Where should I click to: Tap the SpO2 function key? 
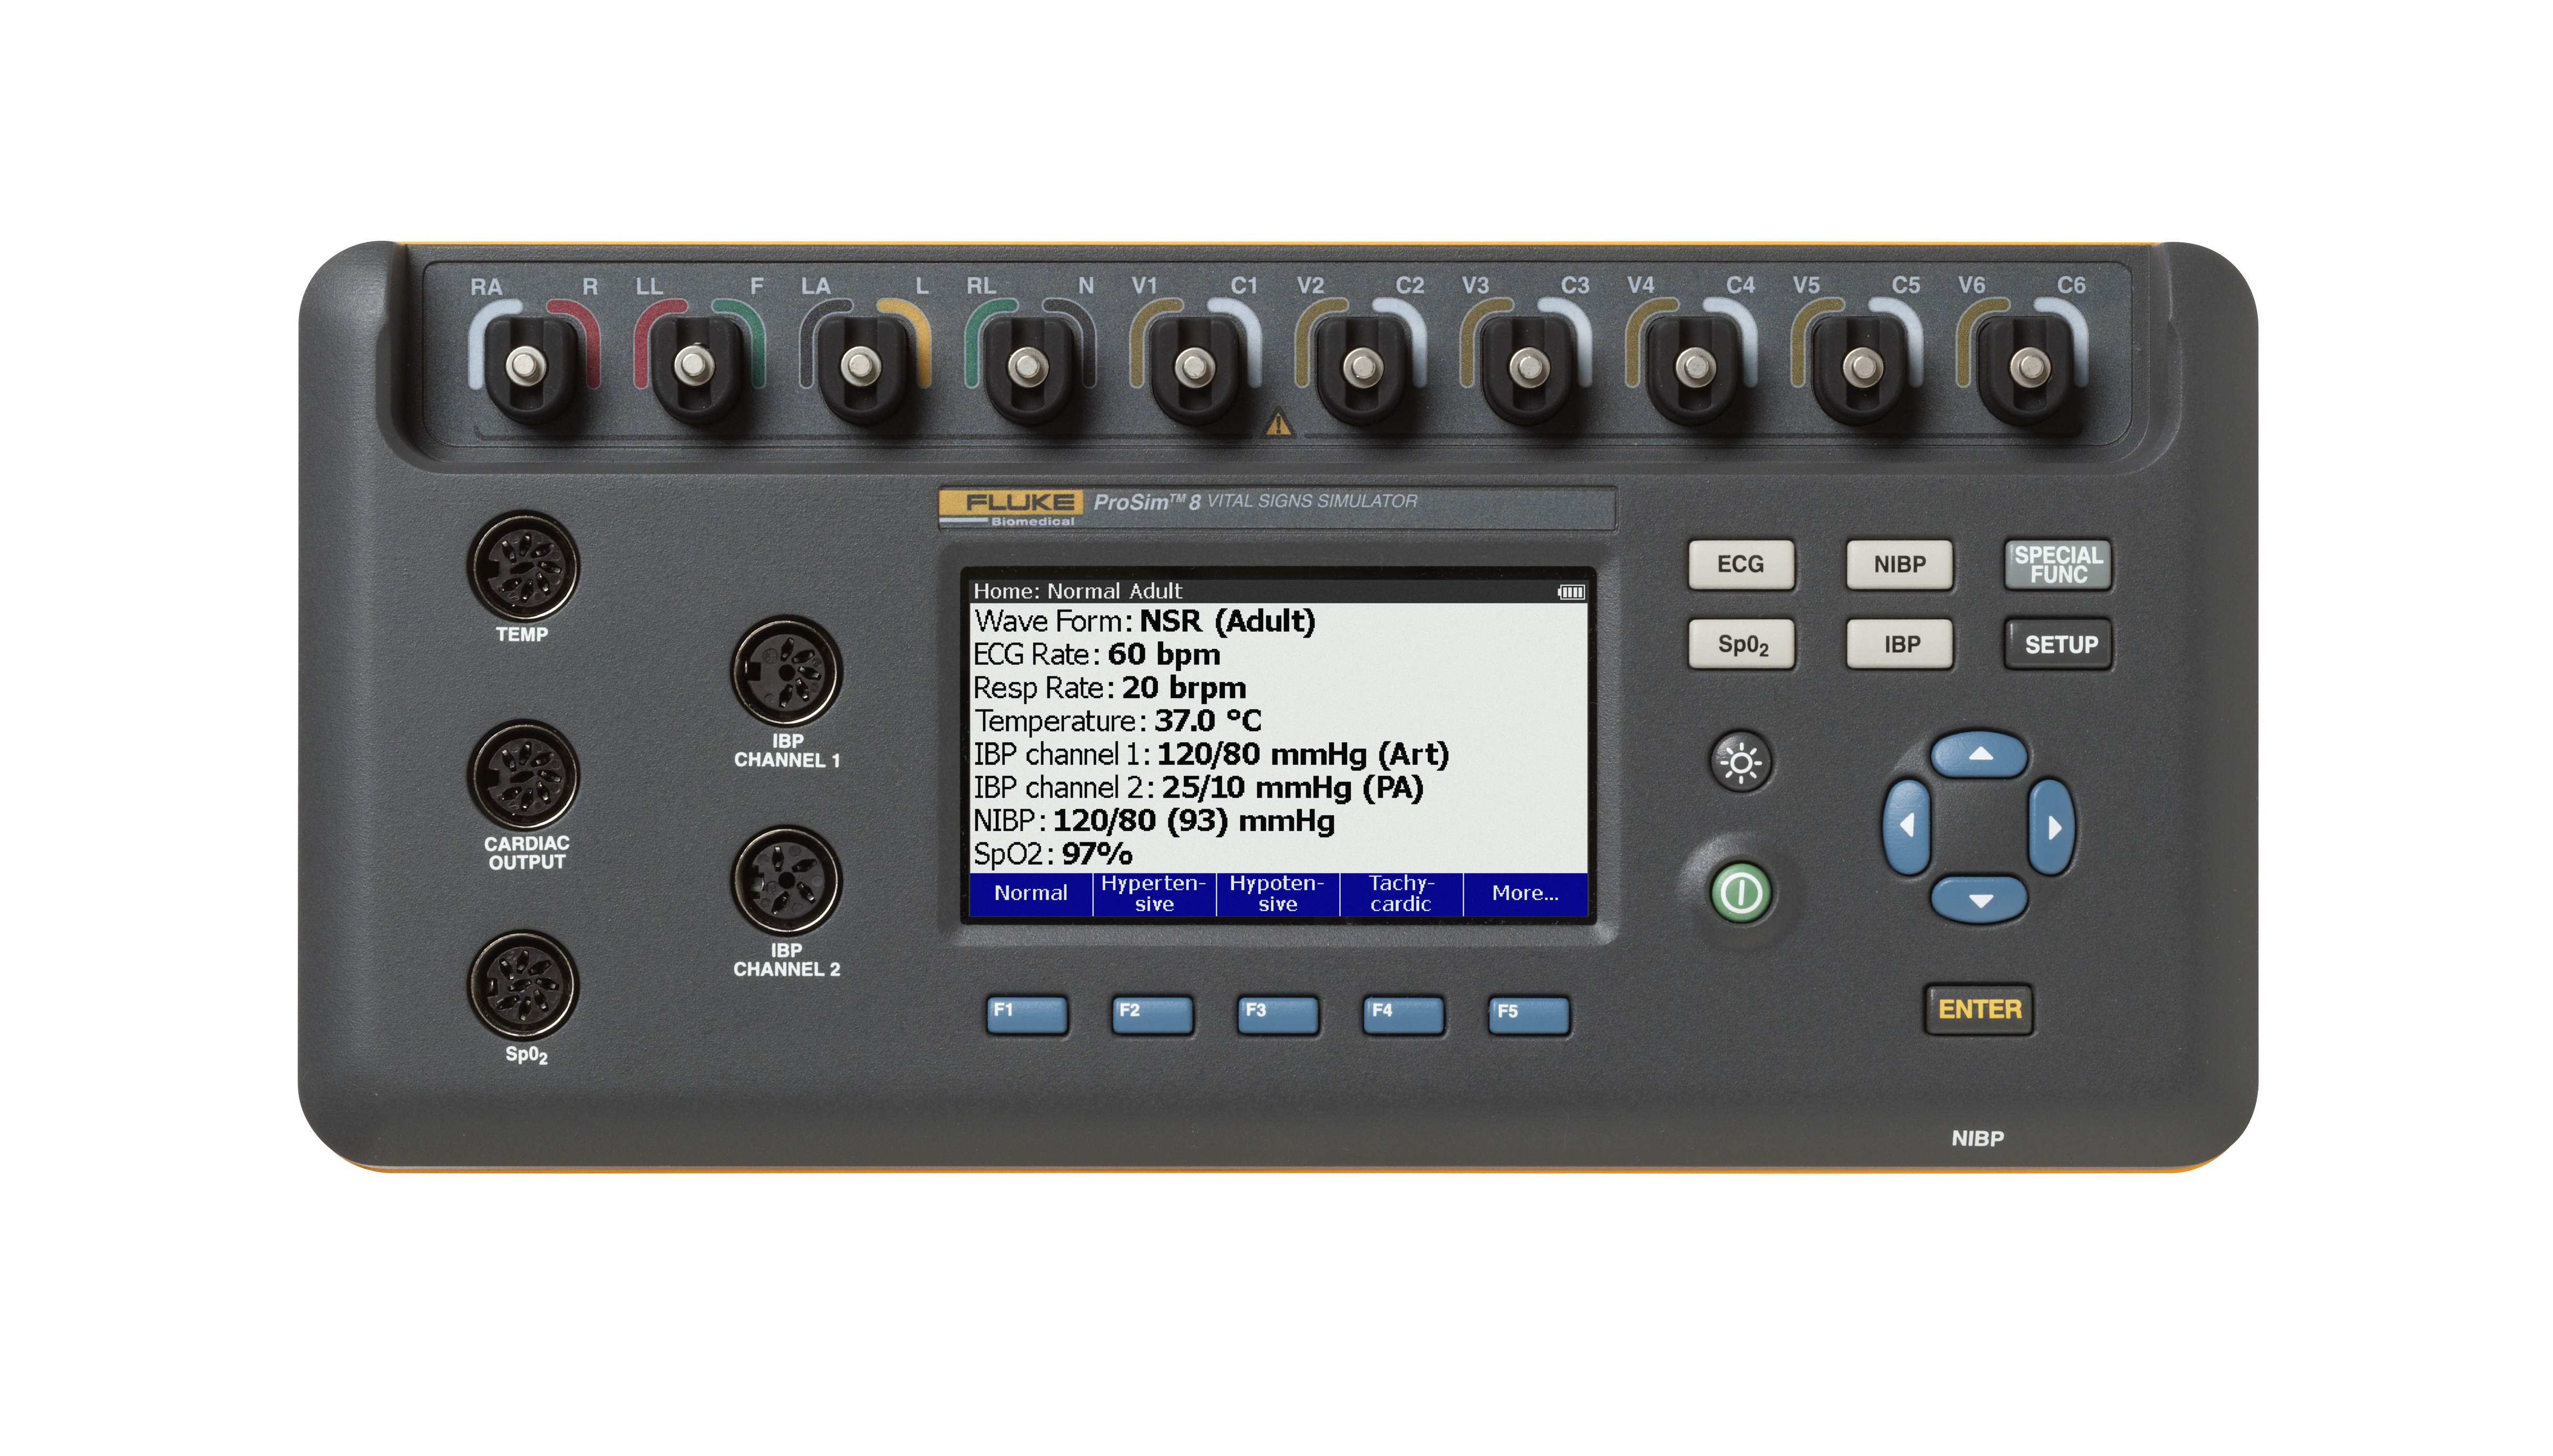[x=1740, y=644]
